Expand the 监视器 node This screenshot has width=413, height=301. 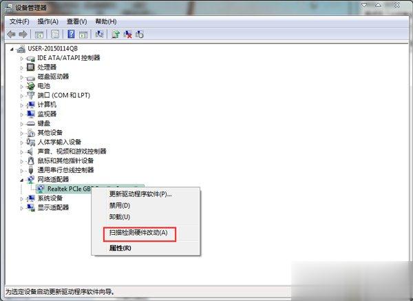click(x=22, y=114)
